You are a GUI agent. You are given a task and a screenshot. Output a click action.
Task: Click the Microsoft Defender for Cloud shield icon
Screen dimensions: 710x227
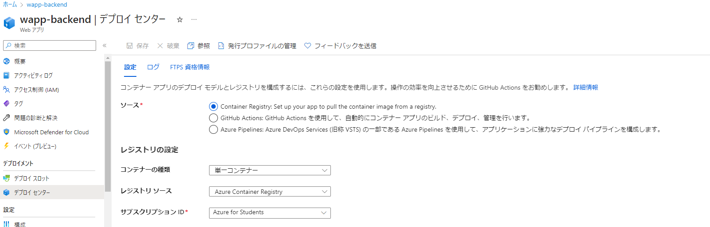[6, 132]
